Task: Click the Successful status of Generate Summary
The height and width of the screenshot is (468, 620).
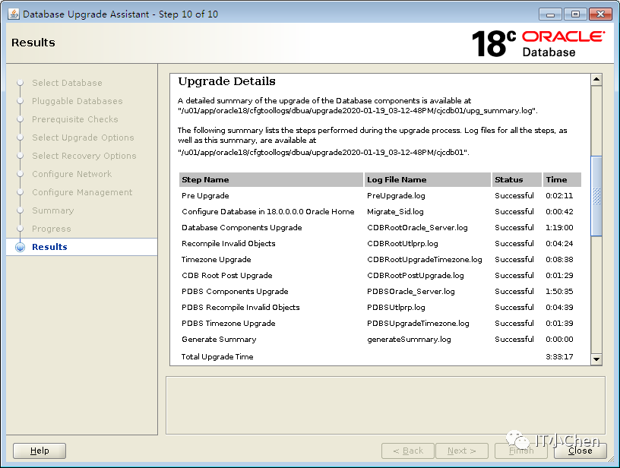Action: tap(514, 339)
